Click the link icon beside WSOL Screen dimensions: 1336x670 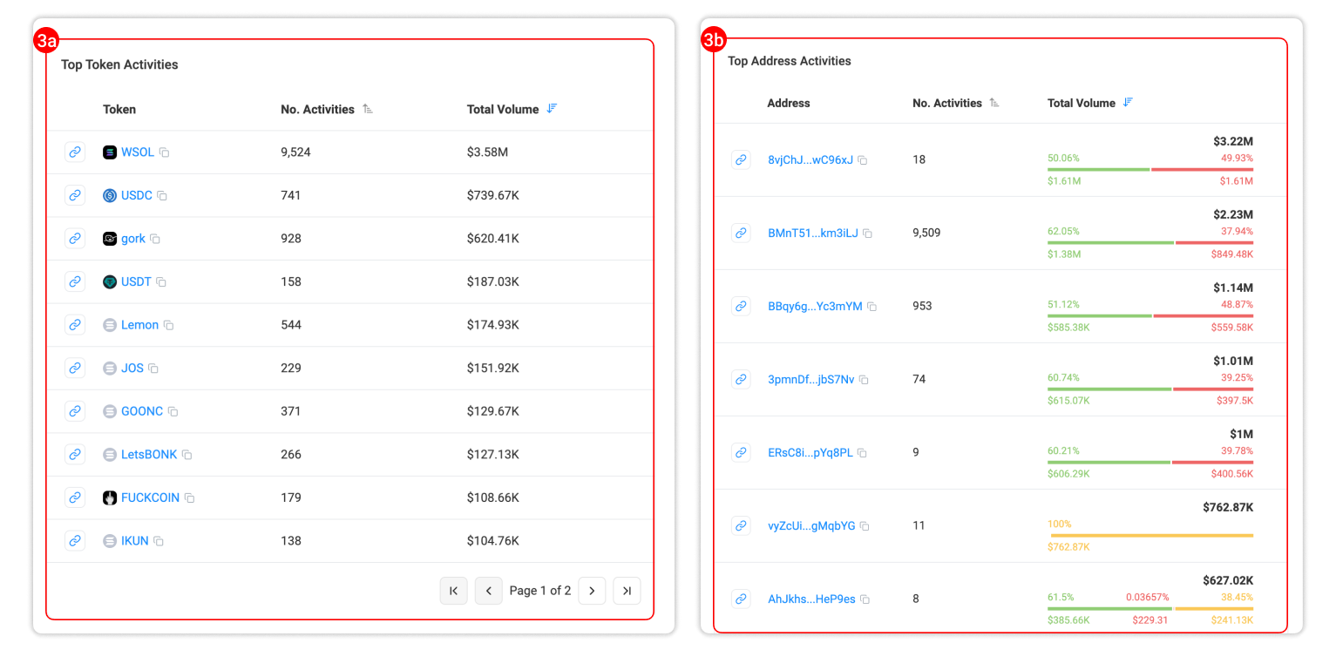[x=75, y=152]
